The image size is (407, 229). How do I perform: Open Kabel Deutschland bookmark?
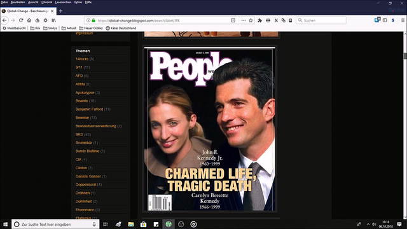pyautogui.click(x=121, y=28)
